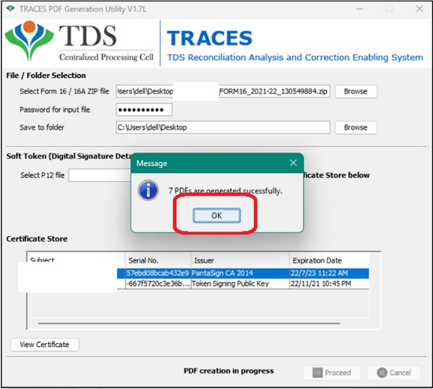Image resolution: width=433 pixels, height=389 pixels.
Task: Click serial number 57ebd08bcab432e9
Action: 157,273
